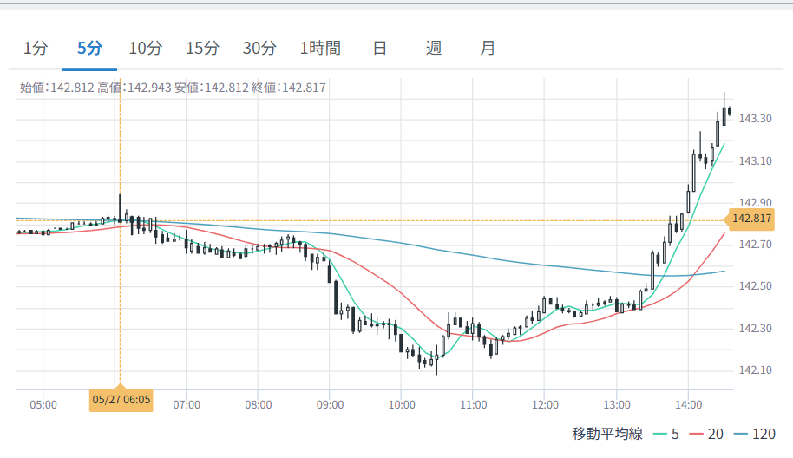793x458 pixels.
Task: Open the 10分 timeframe tab
Action: tap(145, 49)
